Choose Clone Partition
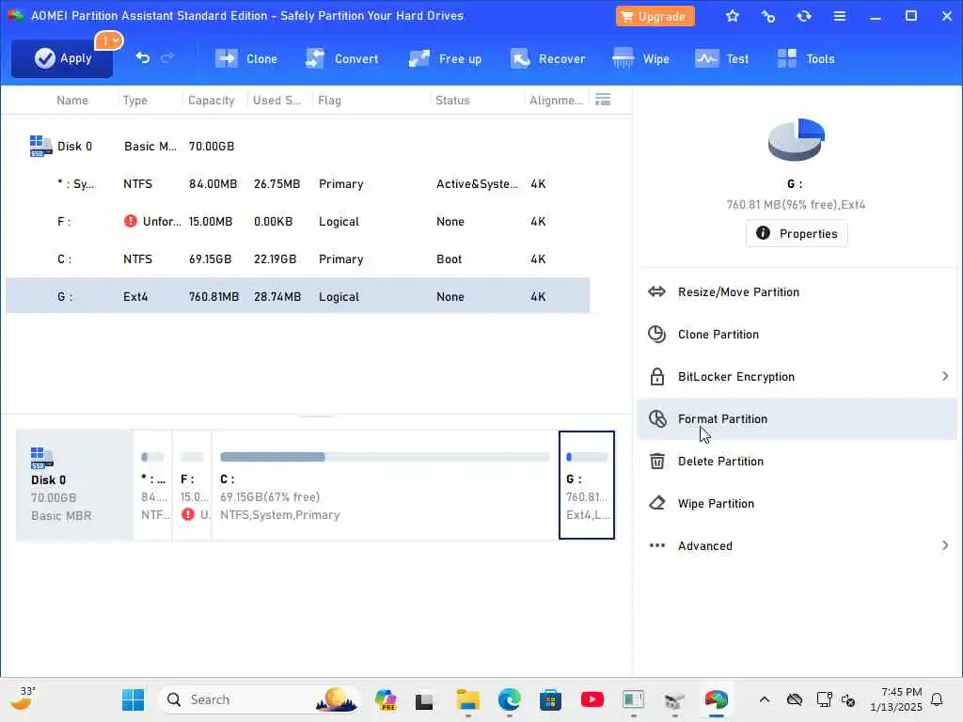Screen dimensions: 963x722 (797, 334)
